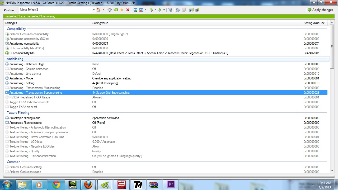Select Ambient Occlusion compatibility row

coord(166,34)
